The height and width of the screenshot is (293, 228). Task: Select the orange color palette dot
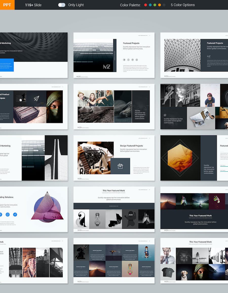click(159, 5)
